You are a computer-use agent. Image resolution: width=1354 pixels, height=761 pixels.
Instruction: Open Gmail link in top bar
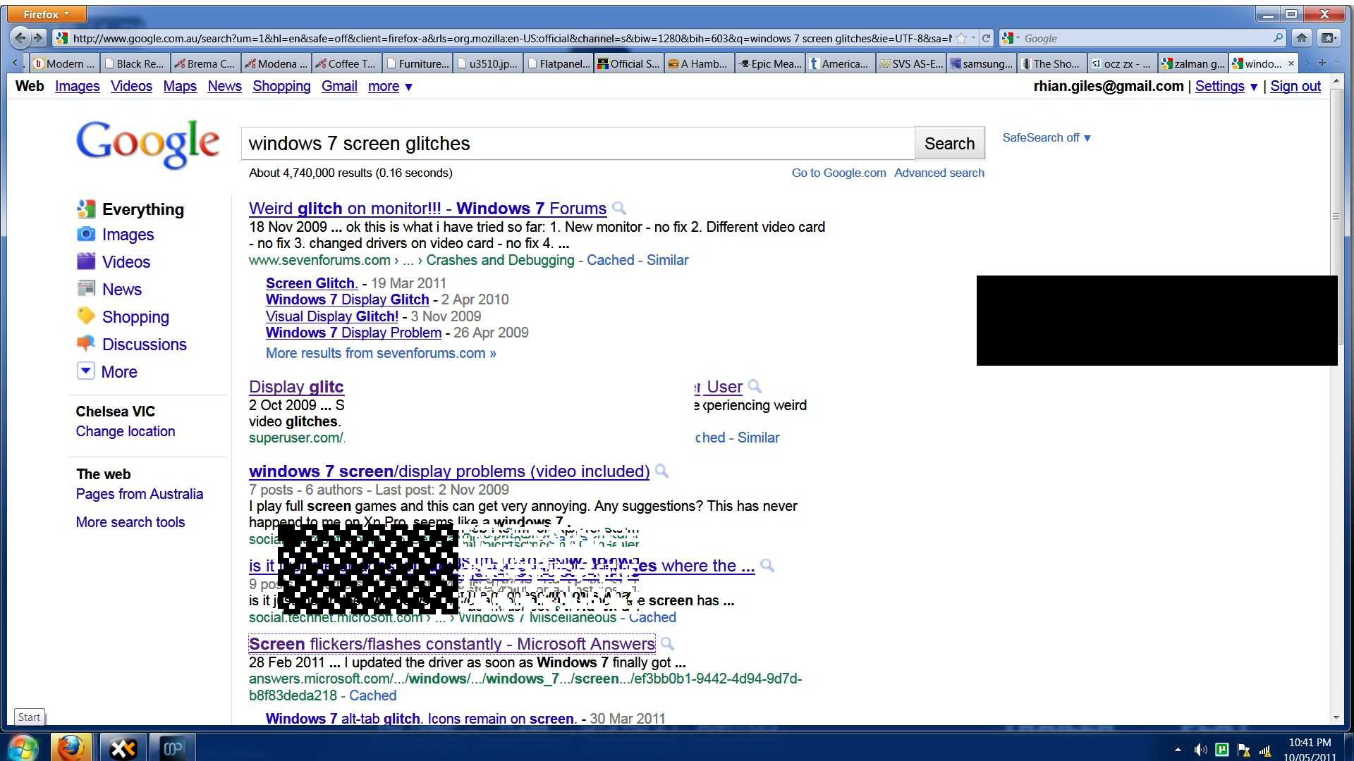tap(339, 86)
